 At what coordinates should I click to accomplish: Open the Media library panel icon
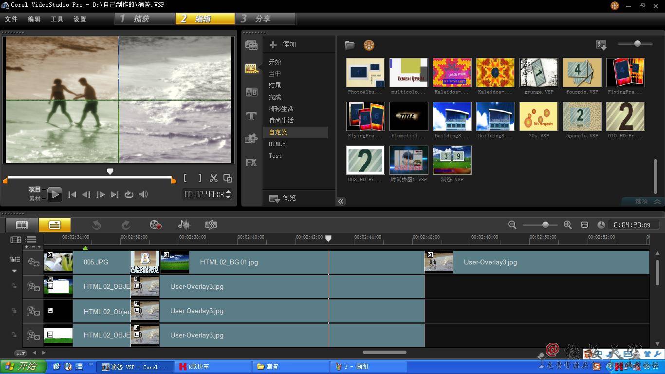[x=251, y=45]
